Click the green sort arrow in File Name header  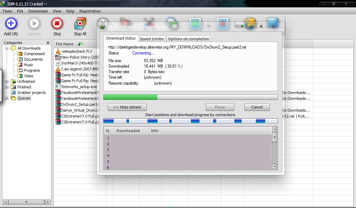(80, 44)
